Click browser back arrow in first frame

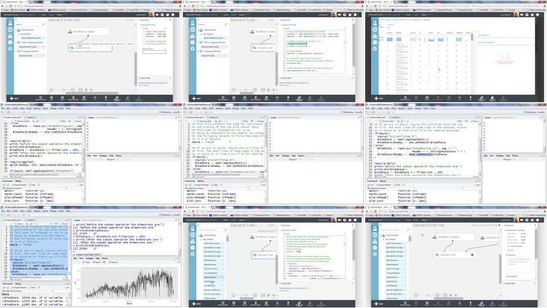3,6
